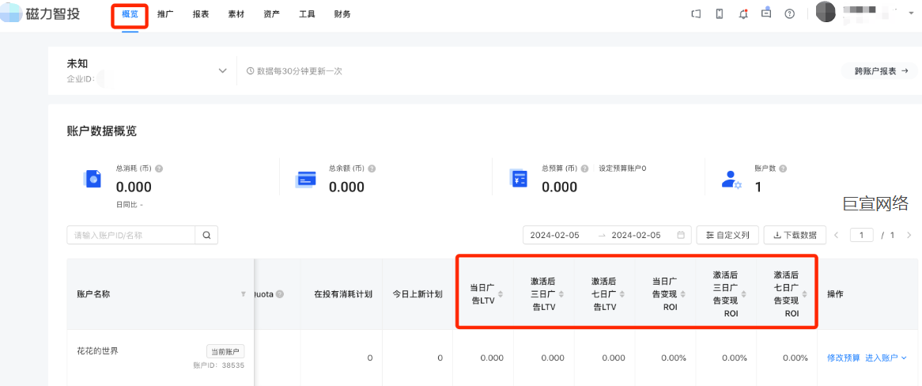Open the 报表 tab
This screenshot has width=922, height=386.
[x=201, y=14]
